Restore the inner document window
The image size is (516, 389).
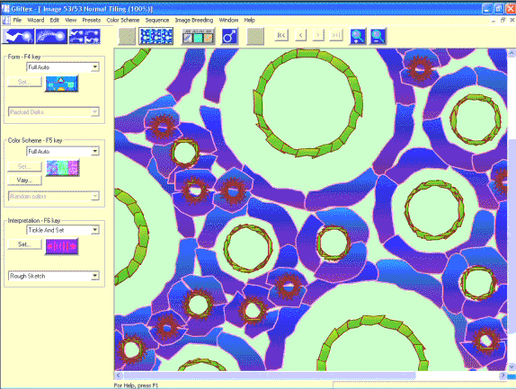tap(503, 21)
